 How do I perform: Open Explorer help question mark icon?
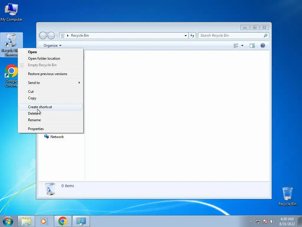click(x=263, y=46)
